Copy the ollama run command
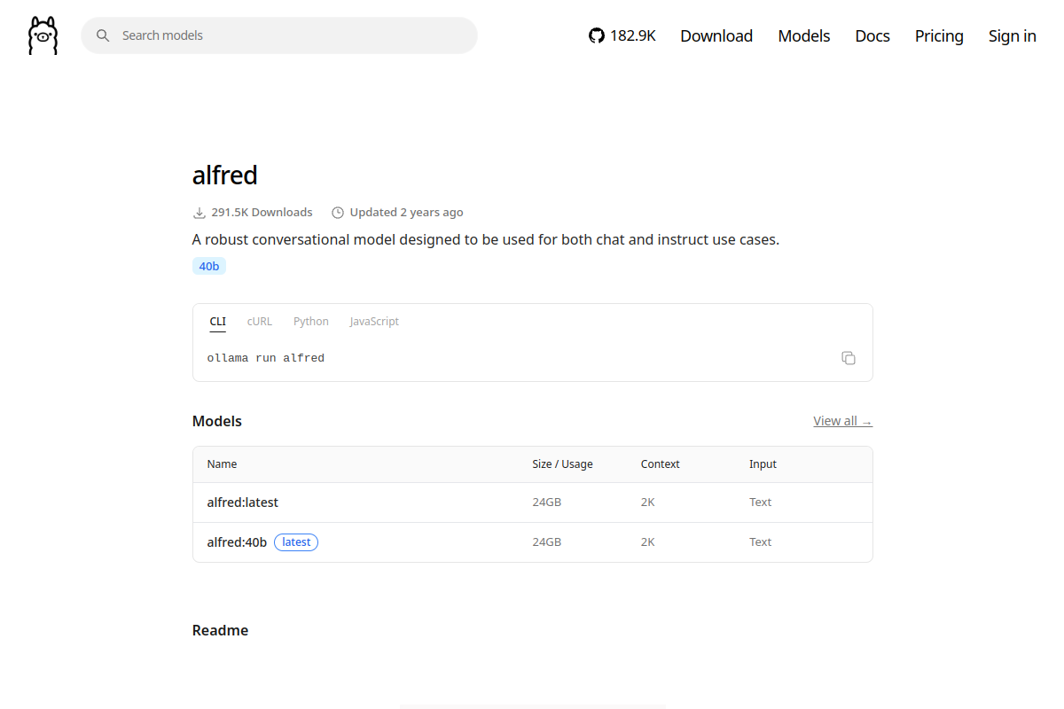The width and height of the screenshot is (1064, 709). click(x=849, y=358)
